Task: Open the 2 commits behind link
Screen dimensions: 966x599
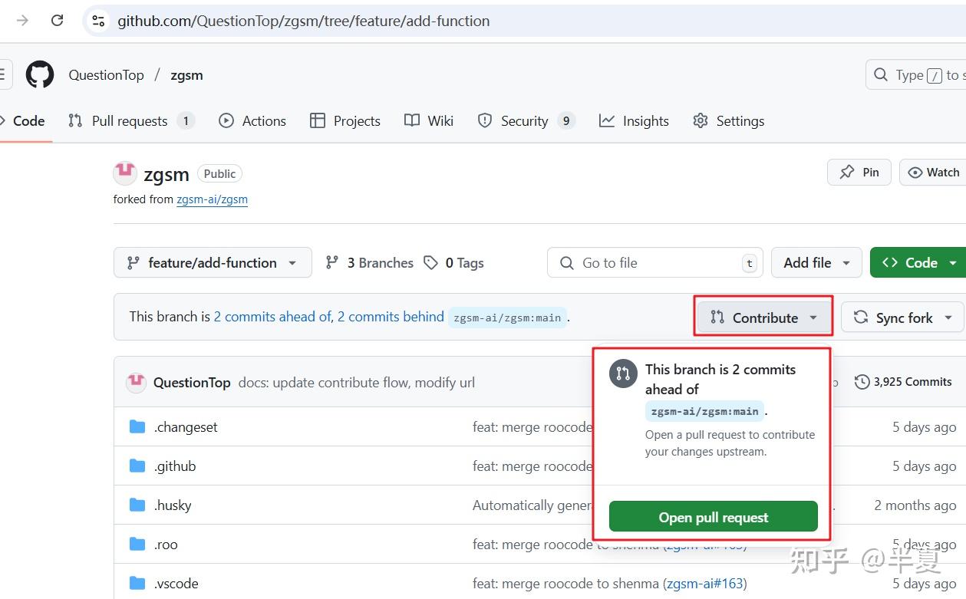Action: click(391, 317)
